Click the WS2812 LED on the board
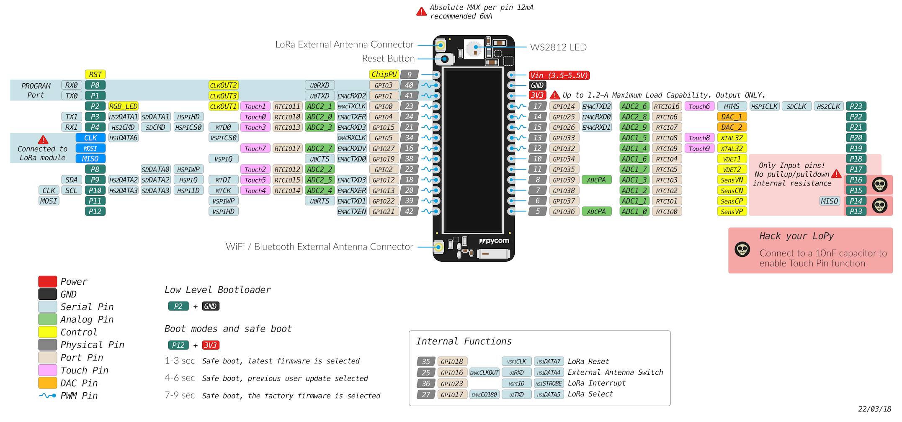The height and width of the screenshot is (422, 902). [x=475, y=48]
